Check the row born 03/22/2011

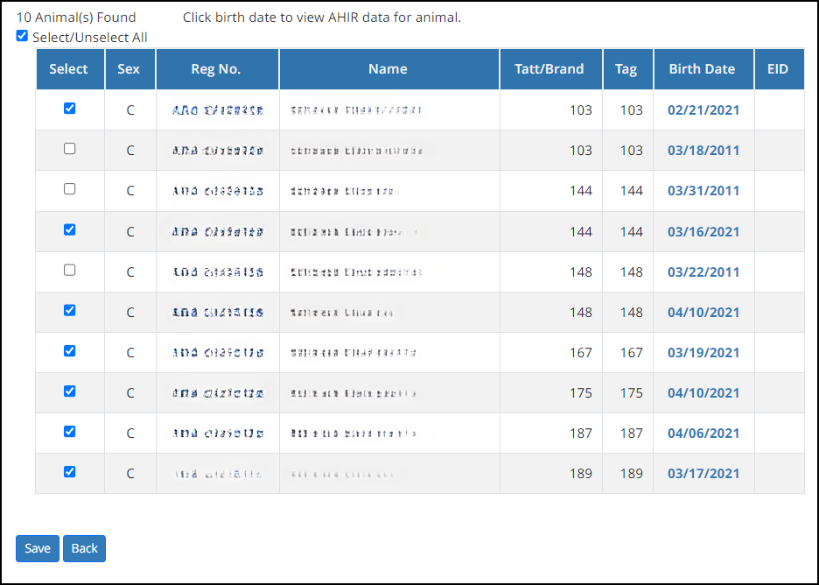coord(69,271)
